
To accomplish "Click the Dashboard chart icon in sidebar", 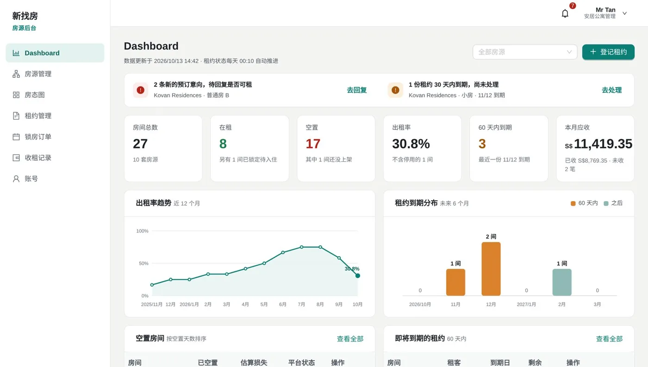I will (x=16, y=53).
